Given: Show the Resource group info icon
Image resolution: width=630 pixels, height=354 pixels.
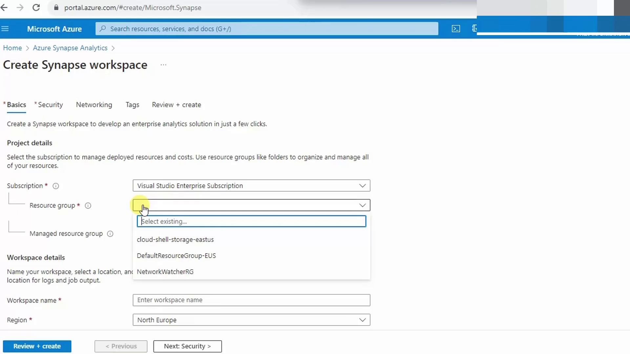Looking at the screenshot, I should pos(88,206).
